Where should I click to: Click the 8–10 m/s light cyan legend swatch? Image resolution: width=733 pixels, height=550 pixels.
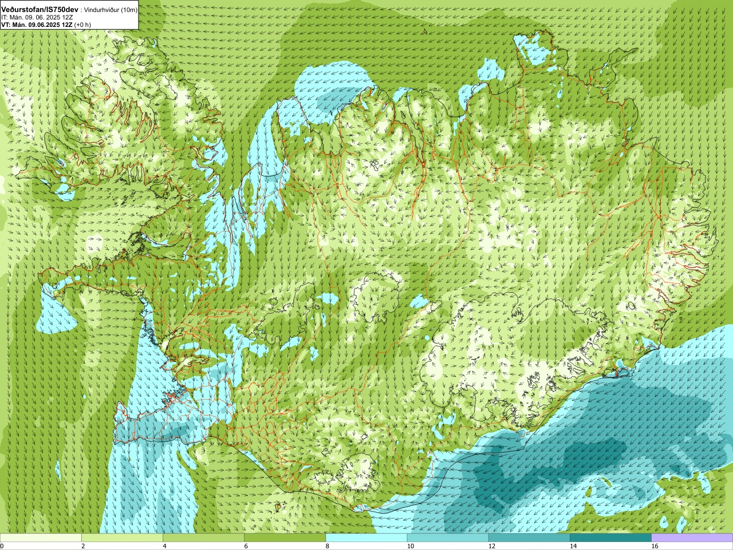[x=366, y=538]
